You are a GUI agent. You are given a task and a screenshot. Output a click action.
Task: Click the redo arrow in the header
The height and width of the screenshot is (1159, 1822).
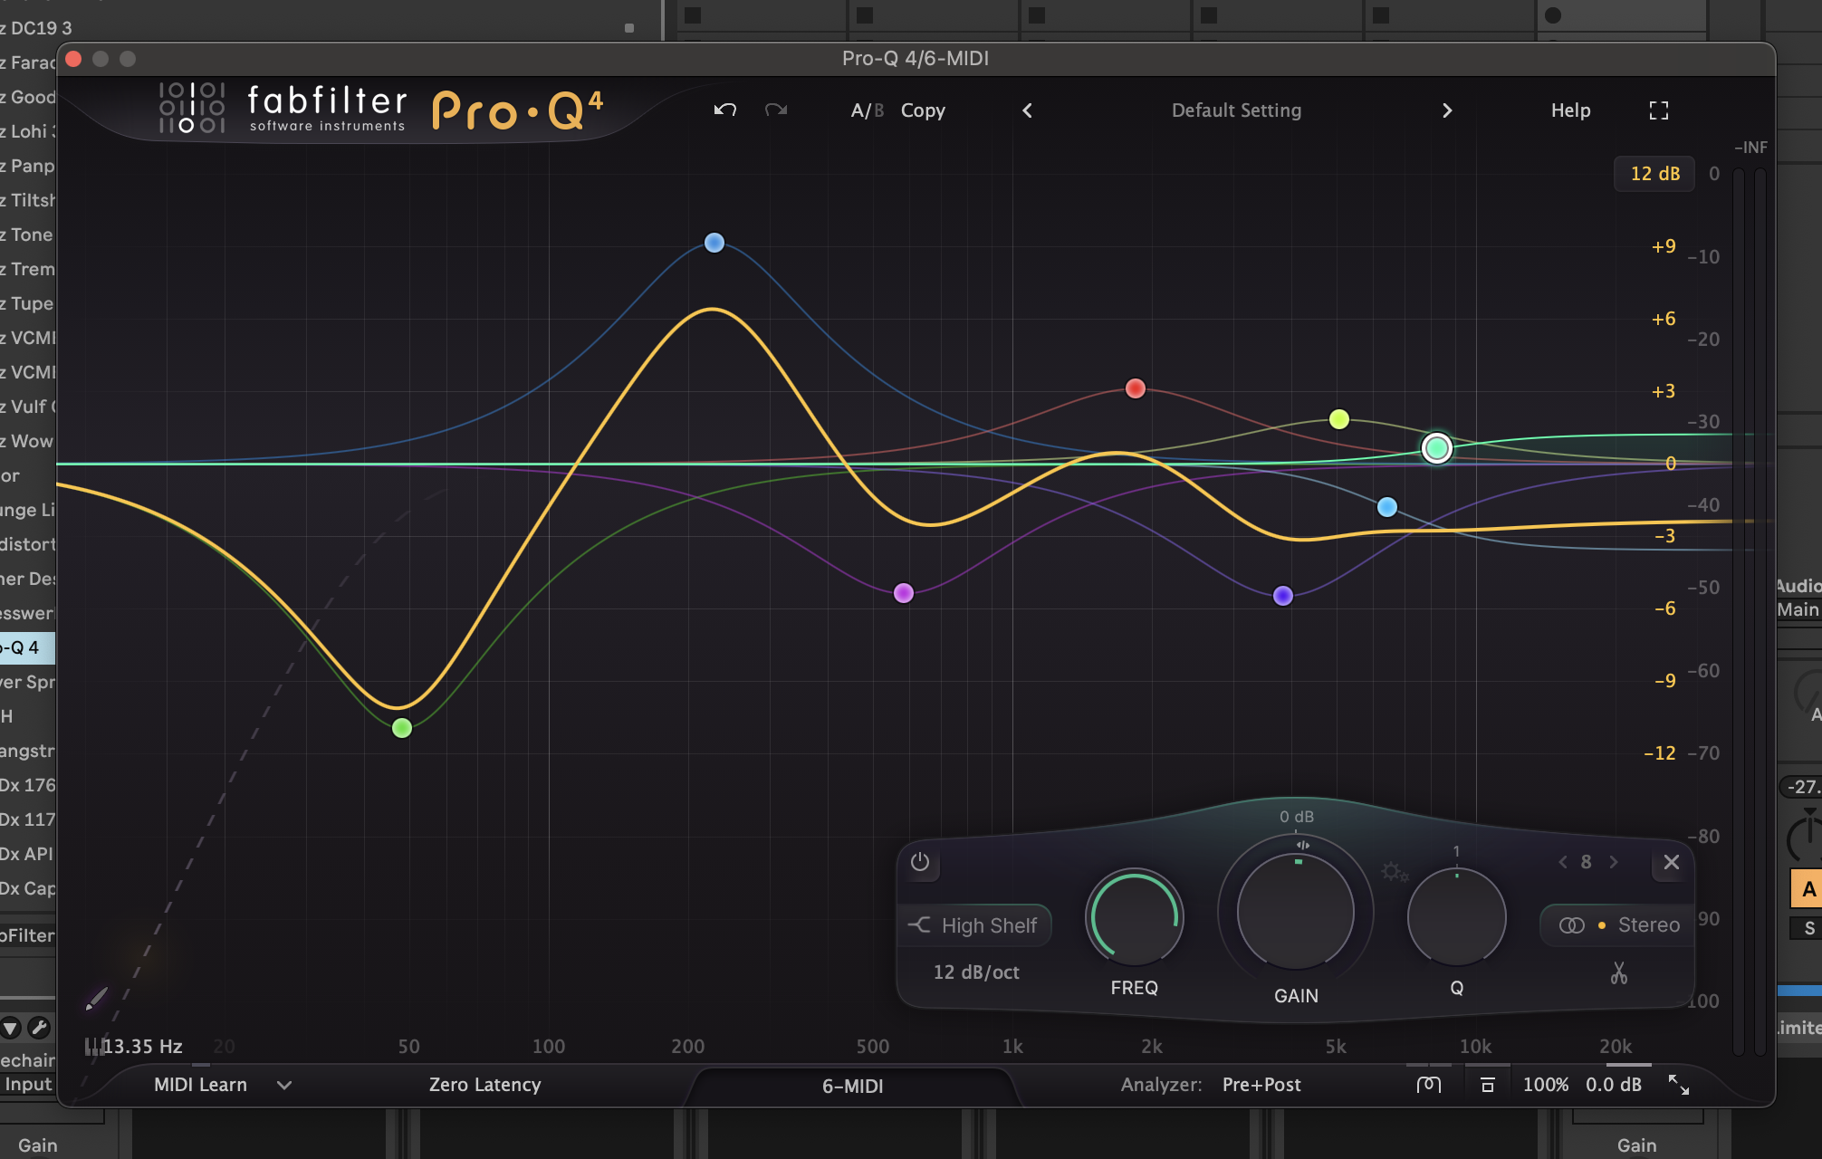775,110
